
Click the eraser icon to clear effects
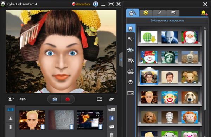point(111,99)
